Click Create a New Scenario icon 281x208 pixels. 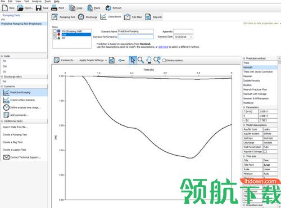coord(6,100)
